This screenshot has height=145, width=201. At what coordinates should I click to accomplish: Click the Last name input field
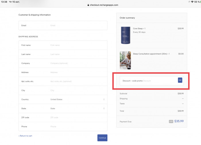coord(63,54)
